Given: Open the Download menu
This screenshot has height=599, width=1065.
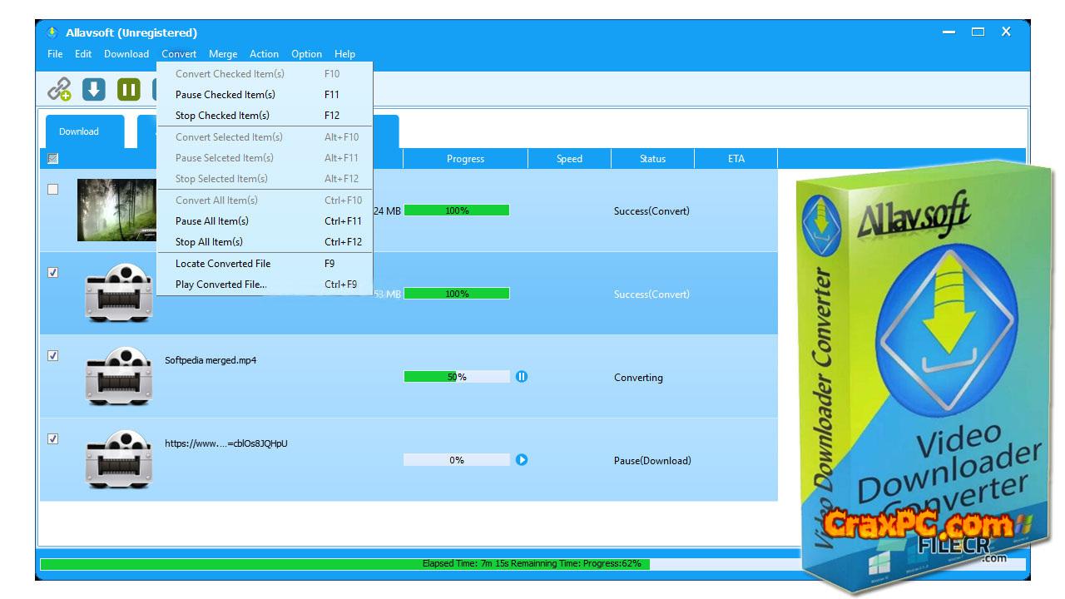Looking at the screenshot, I should 126,54.
